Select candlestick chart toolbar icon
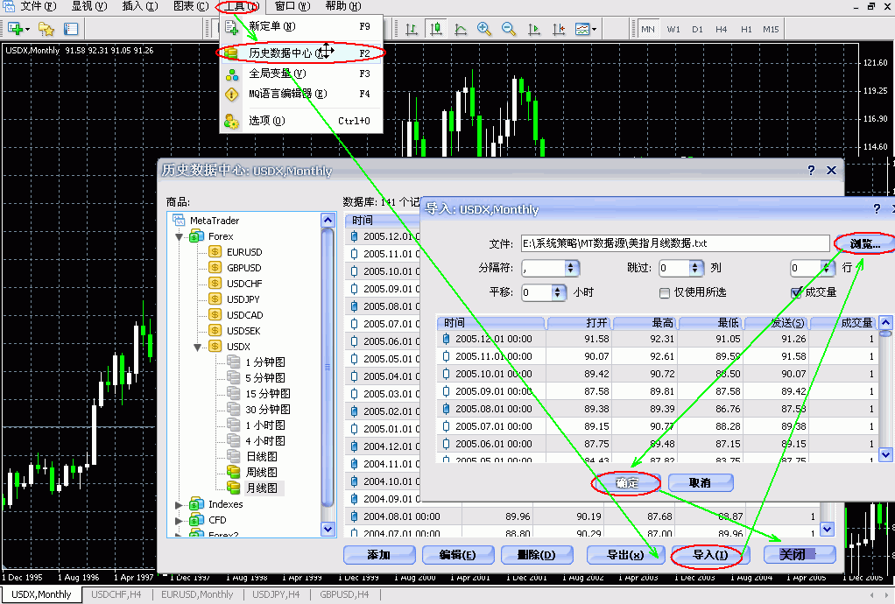This screenshot has width=895, height=604. point(435,29)
